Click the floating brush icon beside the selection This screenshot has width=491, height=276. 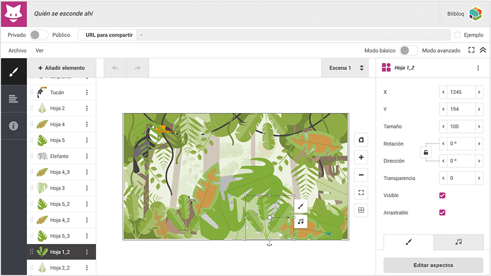click(301, 206)
